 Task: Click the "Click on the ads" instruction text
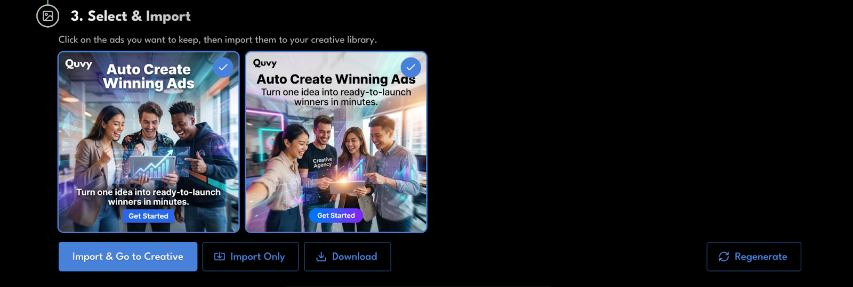click(218, 40)
